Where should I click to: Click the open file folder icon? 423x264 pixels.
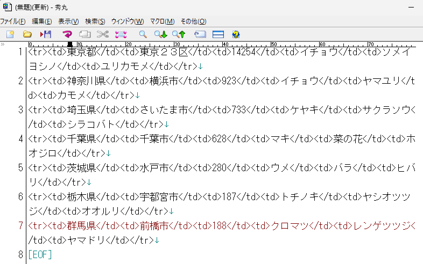coord(27,34)
